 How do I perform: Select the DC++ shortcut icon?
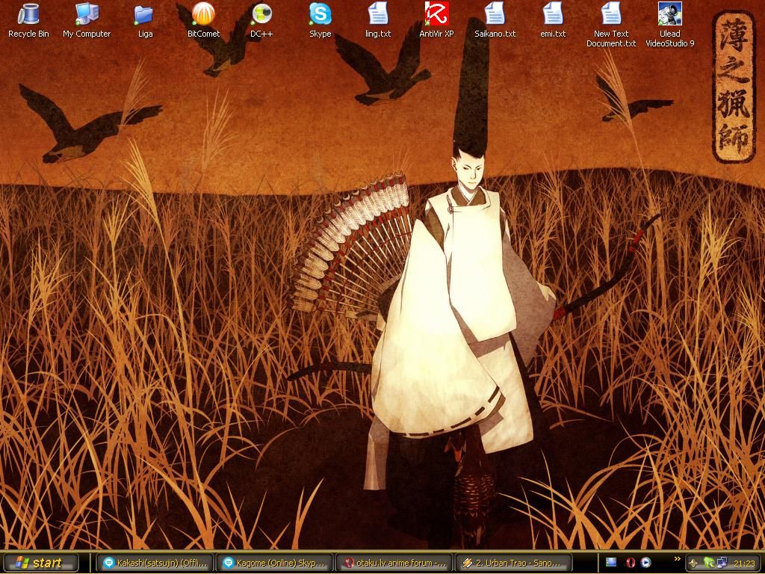point(261,20)
